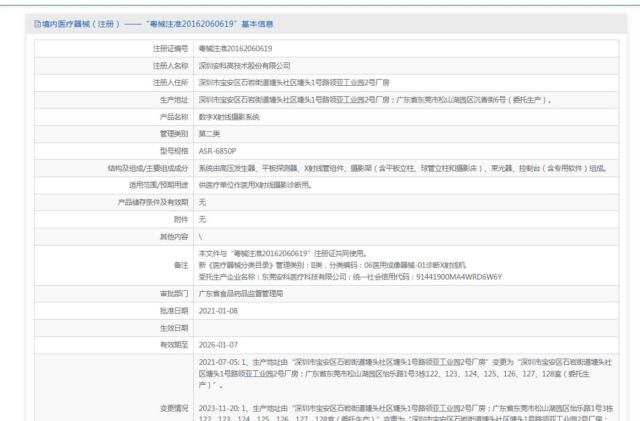Select the product name 数字X射线摄影系统
Image resolution: width=640 pixels, height=421 pixels.
coord(229,118)
